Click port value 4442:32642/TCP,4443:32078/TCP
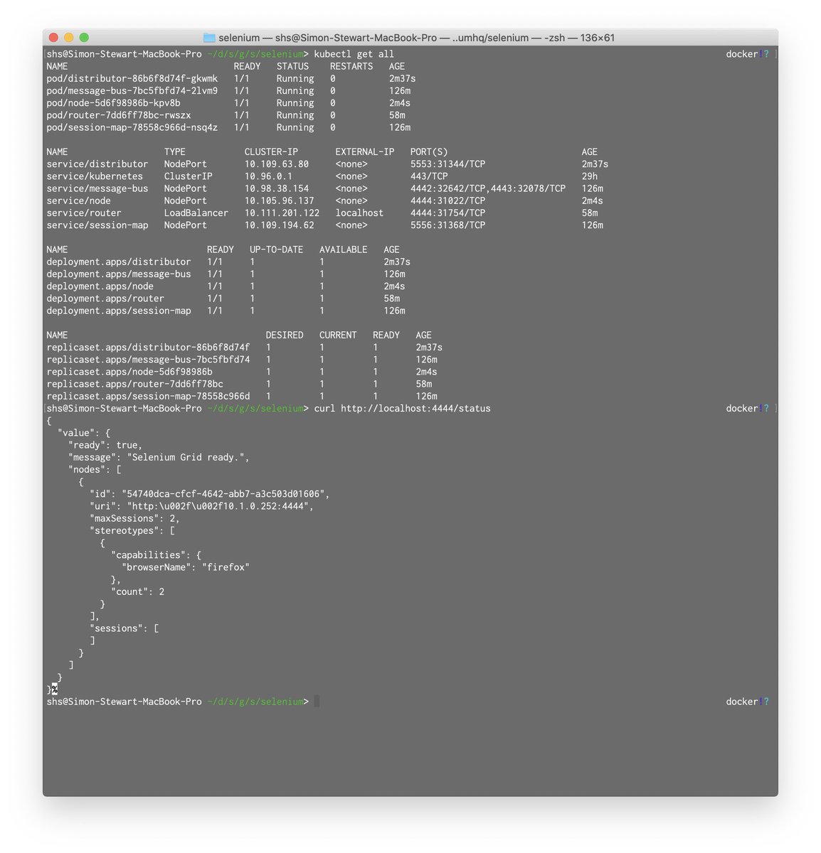The height and width of the screenshot is (853, 821). 488,188
